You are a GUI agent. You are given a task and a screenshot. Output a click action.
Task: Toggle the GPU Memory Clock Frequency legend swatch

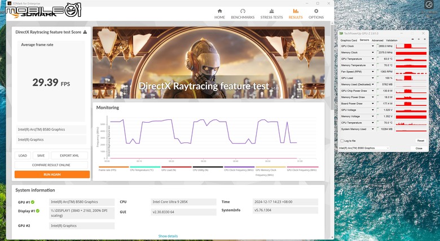coord(271,167)
